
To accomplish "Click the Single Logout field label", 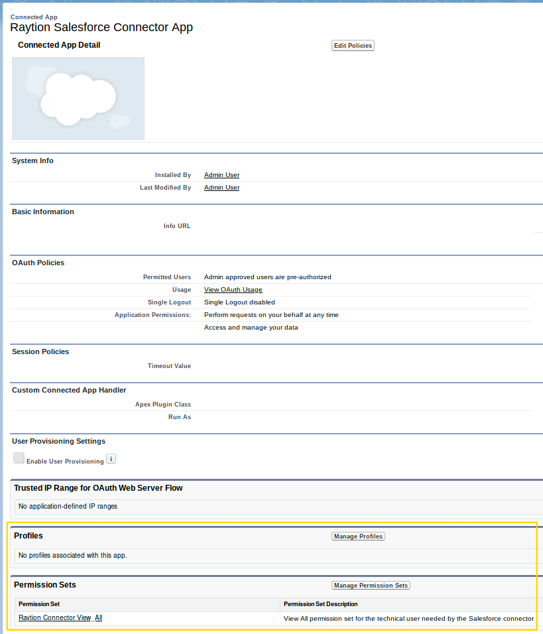I will point(170,302).
